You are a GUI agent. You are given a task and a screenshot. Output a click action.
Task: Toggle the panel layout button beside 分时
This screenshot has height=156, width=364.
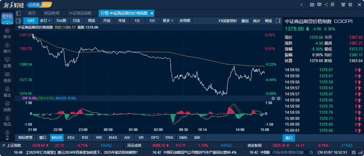pos(19,21)
